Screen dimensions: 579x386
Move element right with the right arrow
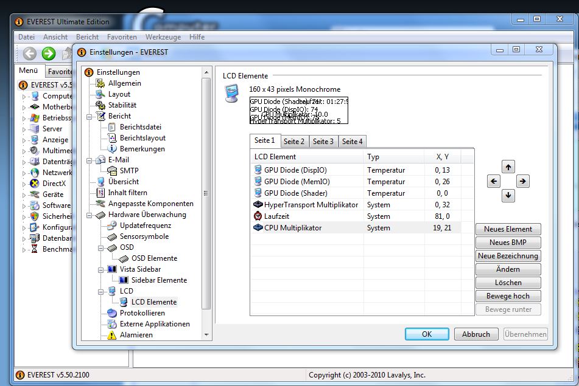tap(522, 181)
